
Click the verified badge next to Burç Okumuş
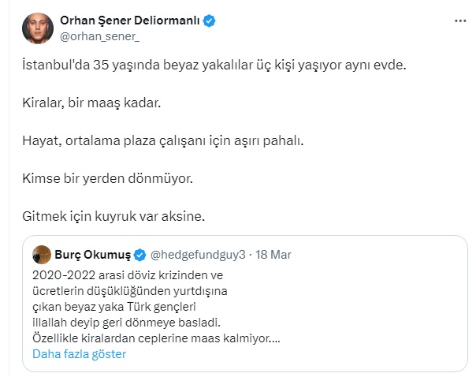tap(139, 255)
